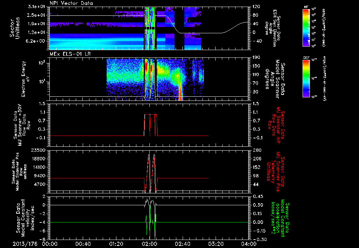Click the 02:00 time axis tick label

click(x=149, y=244)
